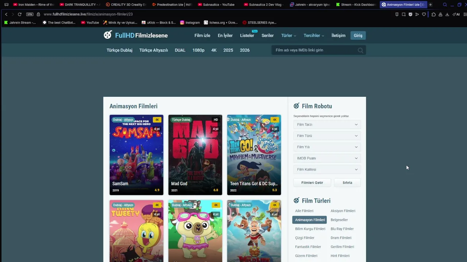Image resolution: width=467 pixels, height=262 pixels.
Task: Filter by Türkçe Dublaj
Action: 119,50
